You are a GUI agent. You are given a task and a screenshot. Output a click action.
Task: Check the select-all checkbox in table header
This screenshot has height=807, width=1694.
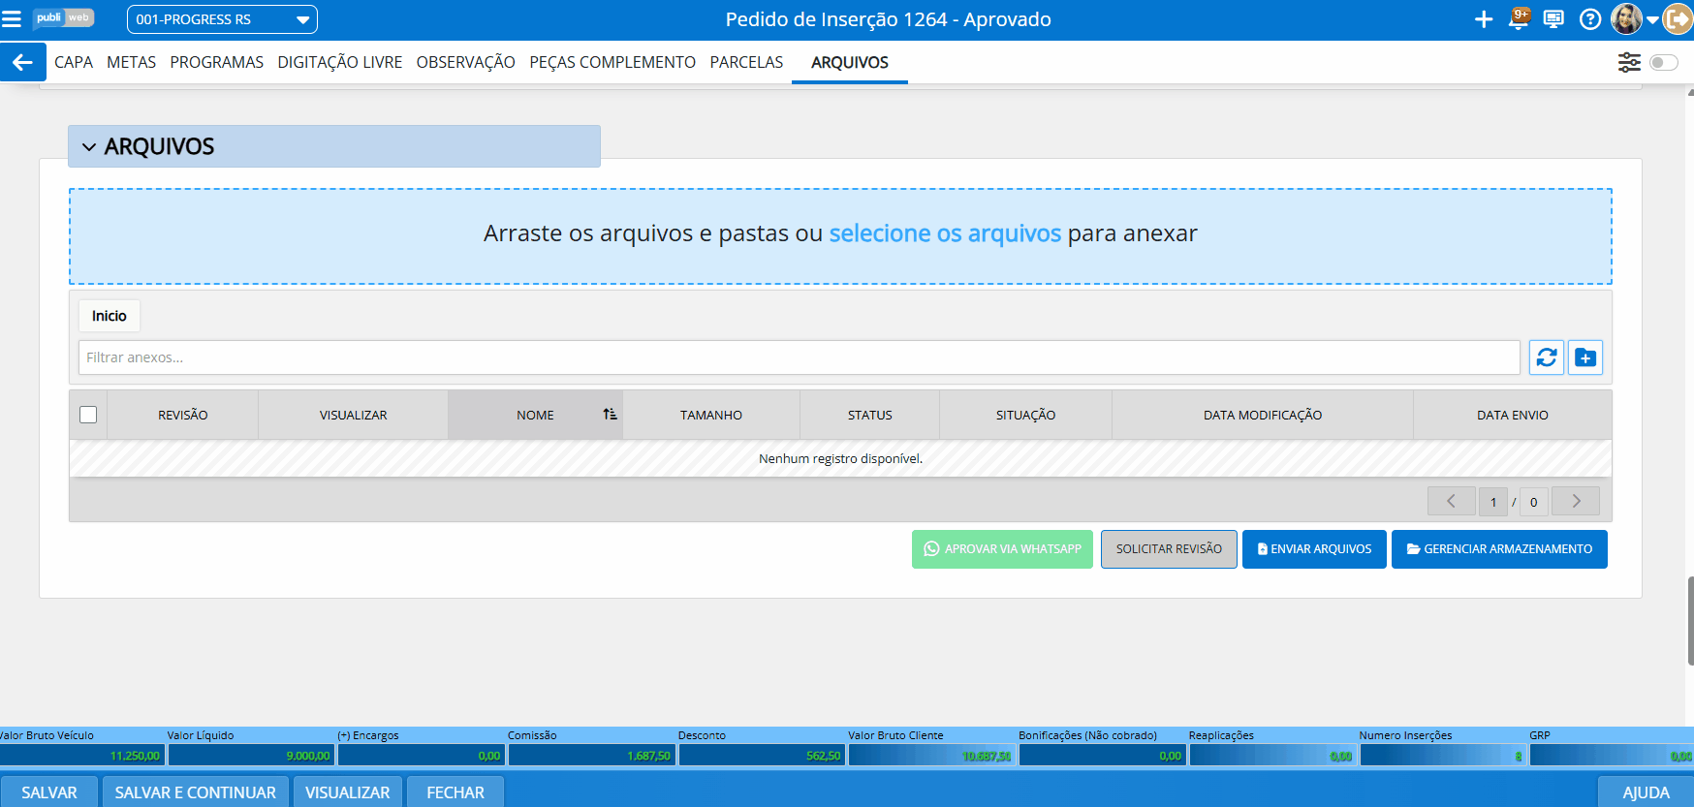point(88,415)
